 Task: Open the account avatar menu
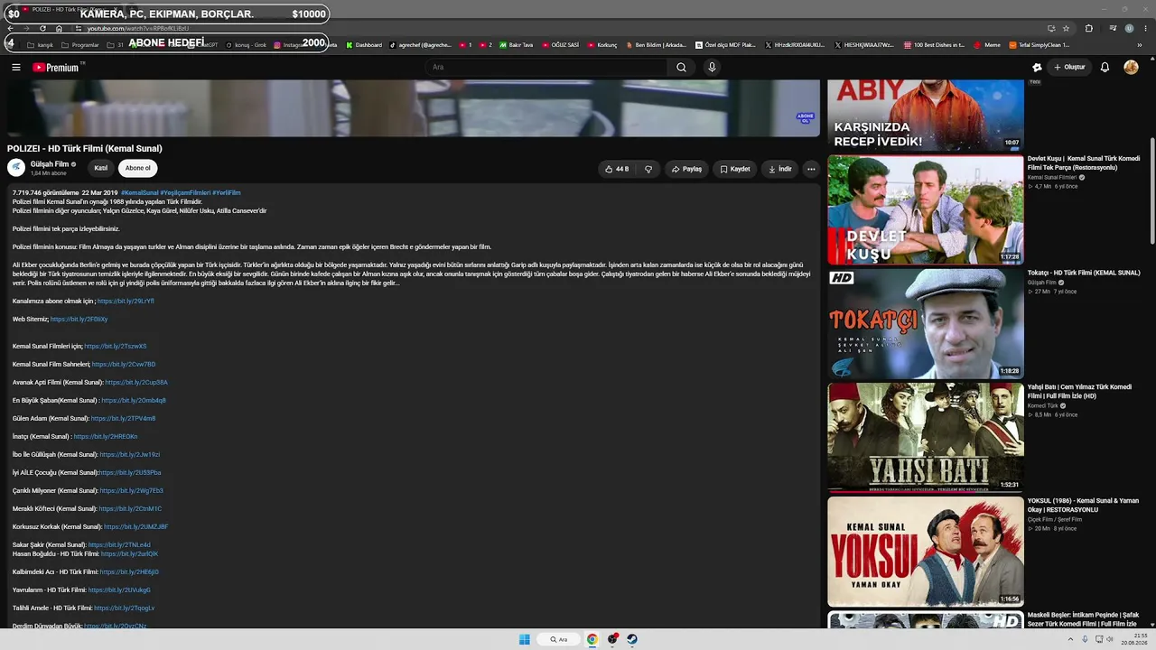pyautogui.click(x=1131, y=67)
